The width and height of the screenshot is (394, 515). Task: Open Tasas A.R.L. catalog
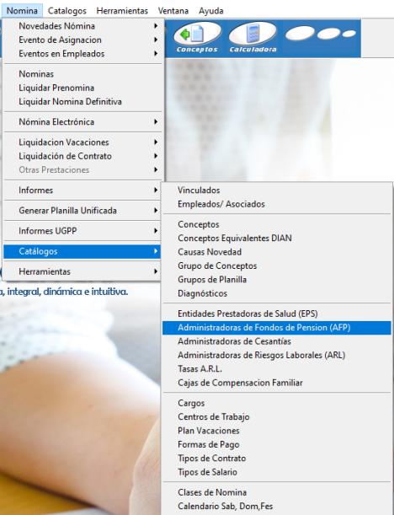coord(276,369)
